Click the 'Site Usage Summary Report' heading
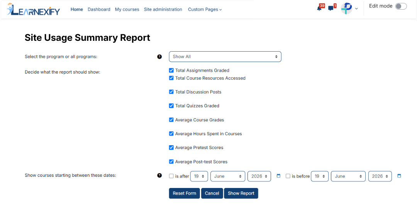 (88, 38)
